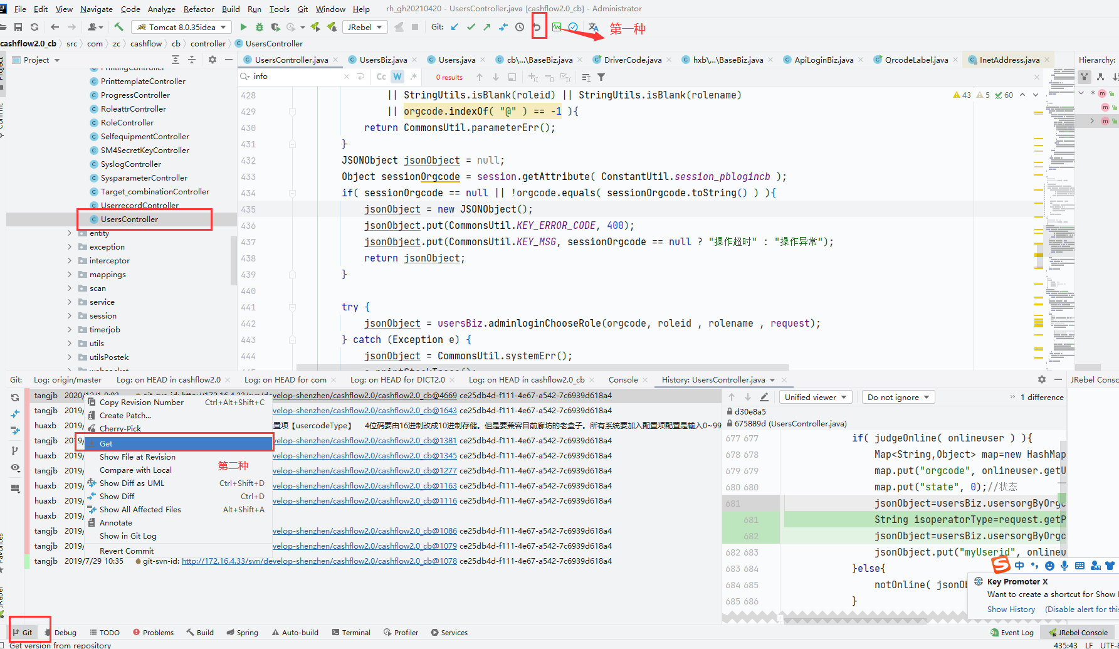Open the Unified viewer dropdown
Image resolution: width=1119 pixels, height=649 pixels.
click(814, 396)
